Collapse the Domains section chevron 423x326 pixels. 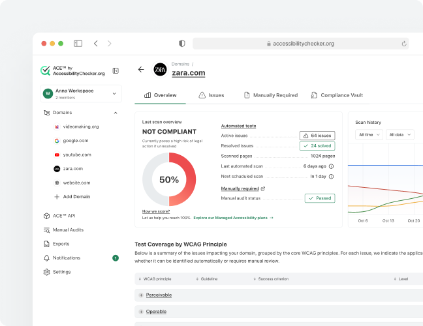[116, 113]
